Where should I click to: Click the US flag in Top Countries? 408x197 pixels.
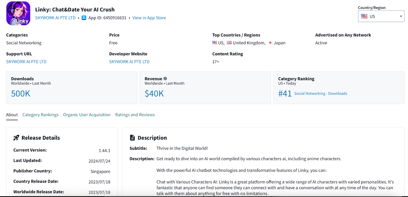pyautogui.click(x=215, y=43)
